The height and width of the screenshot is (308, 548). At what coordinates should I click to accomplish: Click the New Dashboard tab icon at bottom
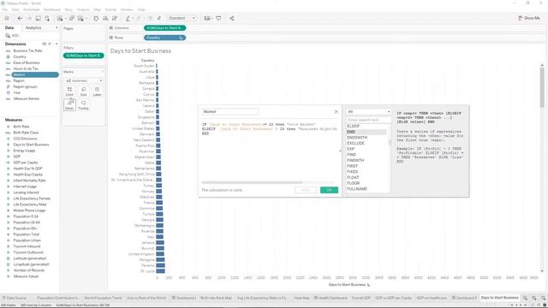coord(534,298)
